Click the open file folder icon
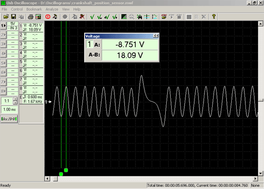This screenshot has width=264, height=189. coord(6,17)
